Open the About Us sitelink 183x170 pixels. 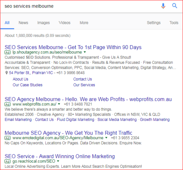pyautogui.click(x=21, y=79)
